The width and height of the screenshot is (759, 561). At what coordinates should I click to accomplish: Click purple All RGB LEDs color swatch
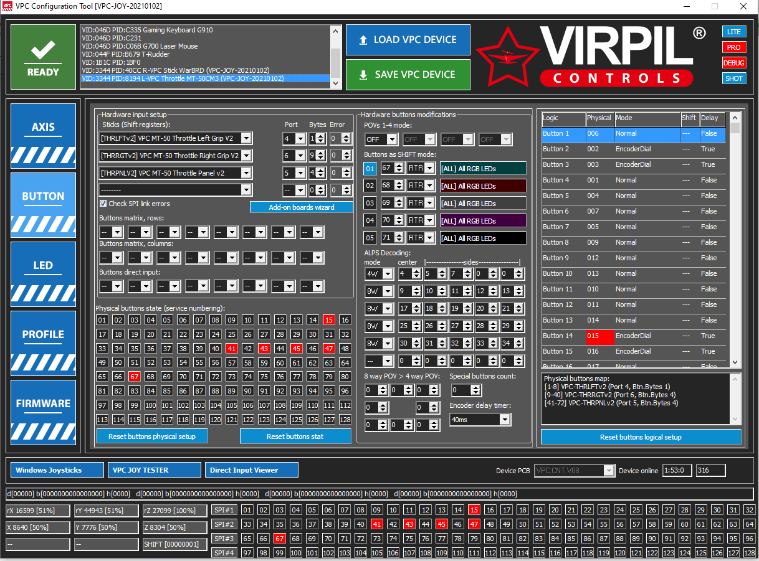click(482, 220)
